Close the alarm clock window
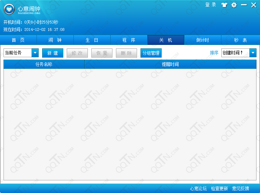 [253, 5]
